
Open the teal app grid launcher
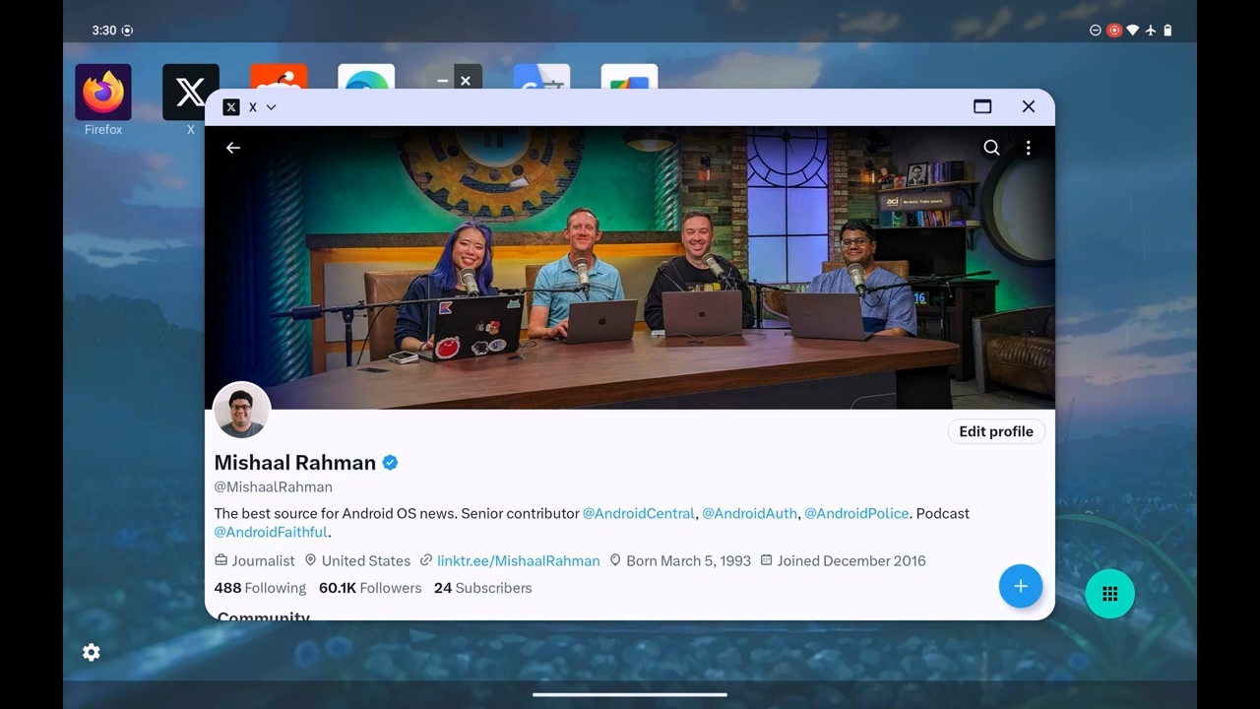click(1109, 594)
